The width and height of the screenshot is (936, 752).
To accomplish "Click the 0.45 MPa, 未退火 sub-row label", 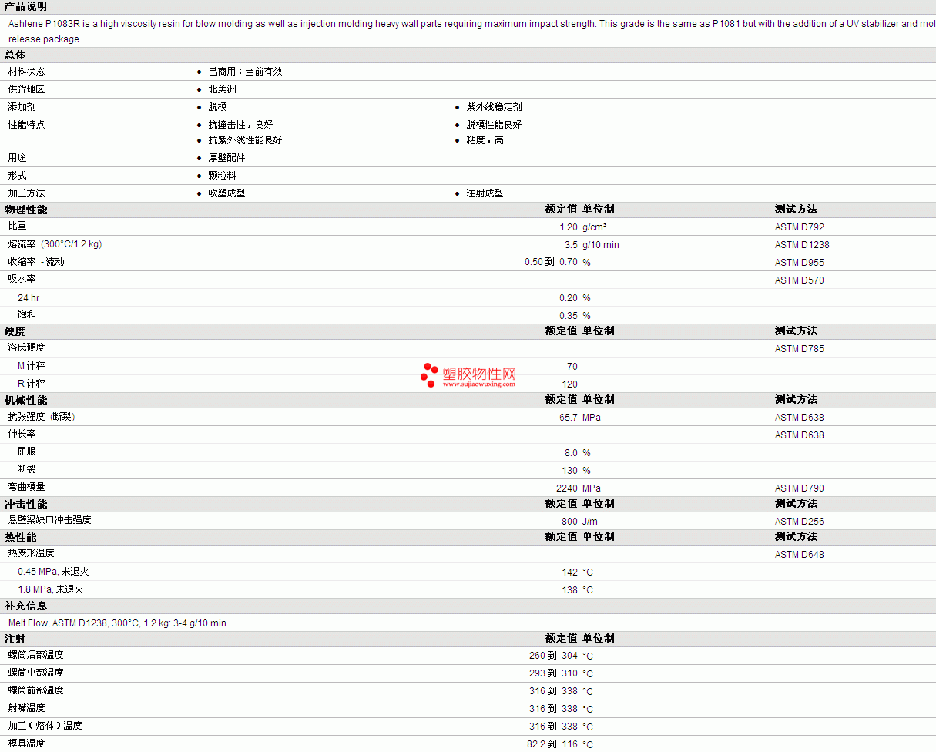I will (53, 572).
